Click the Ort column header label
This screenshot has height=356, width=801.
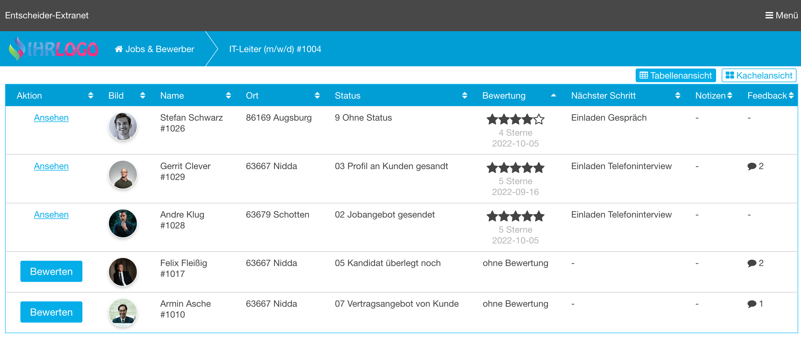pyautogui.click(x=252, y=96)
